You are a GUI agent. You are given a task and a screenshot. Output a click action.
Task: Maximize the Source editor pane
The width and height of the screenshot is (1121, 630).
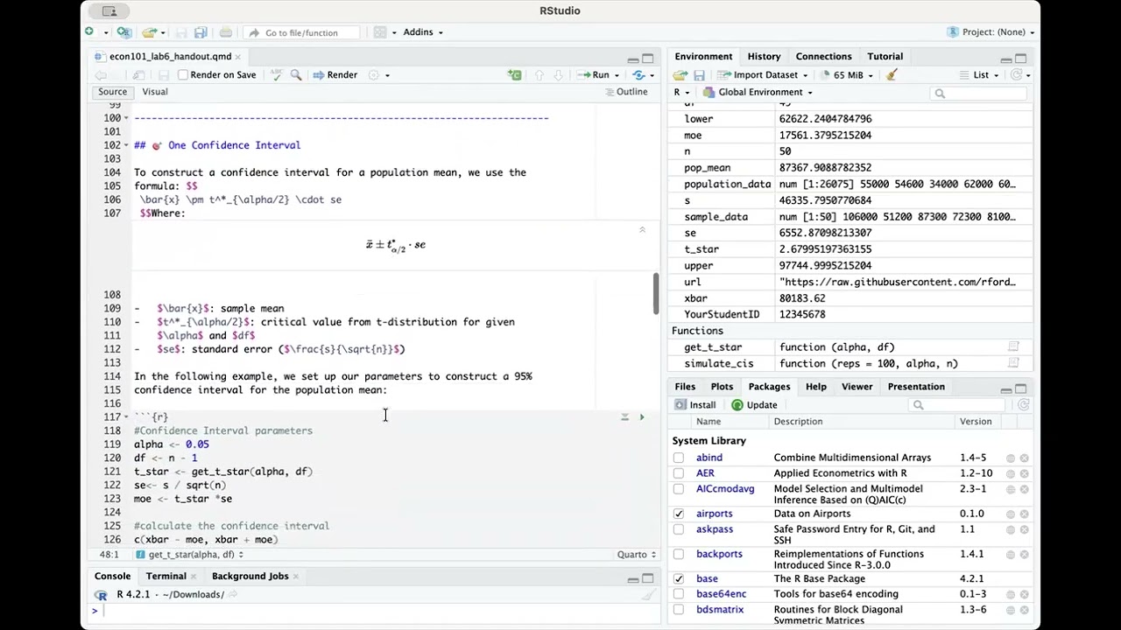pos(648,59)
